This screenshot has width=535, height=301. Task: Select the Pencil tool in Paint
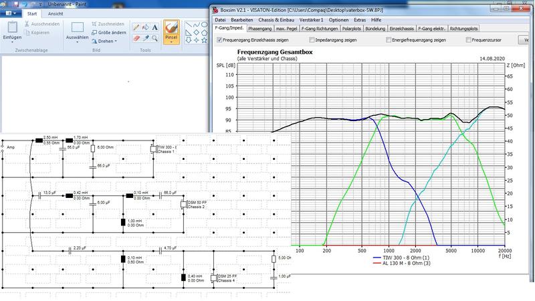point(136,28)
